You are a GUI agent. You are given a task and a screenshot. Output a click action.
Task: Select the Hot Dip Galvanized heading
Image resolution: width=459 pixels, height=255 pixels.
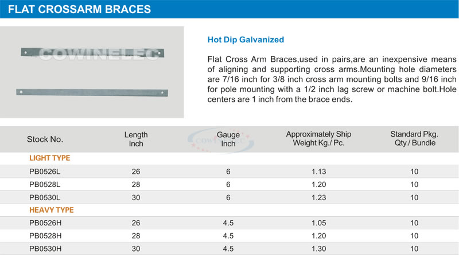(246, 40)
